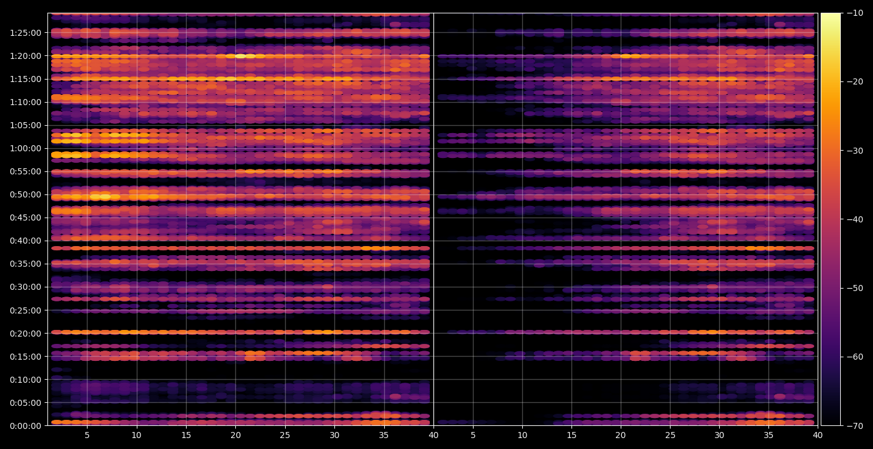Click the 0:35:00 time axis label
Screen dimensions: 873x449
[26, 264]
